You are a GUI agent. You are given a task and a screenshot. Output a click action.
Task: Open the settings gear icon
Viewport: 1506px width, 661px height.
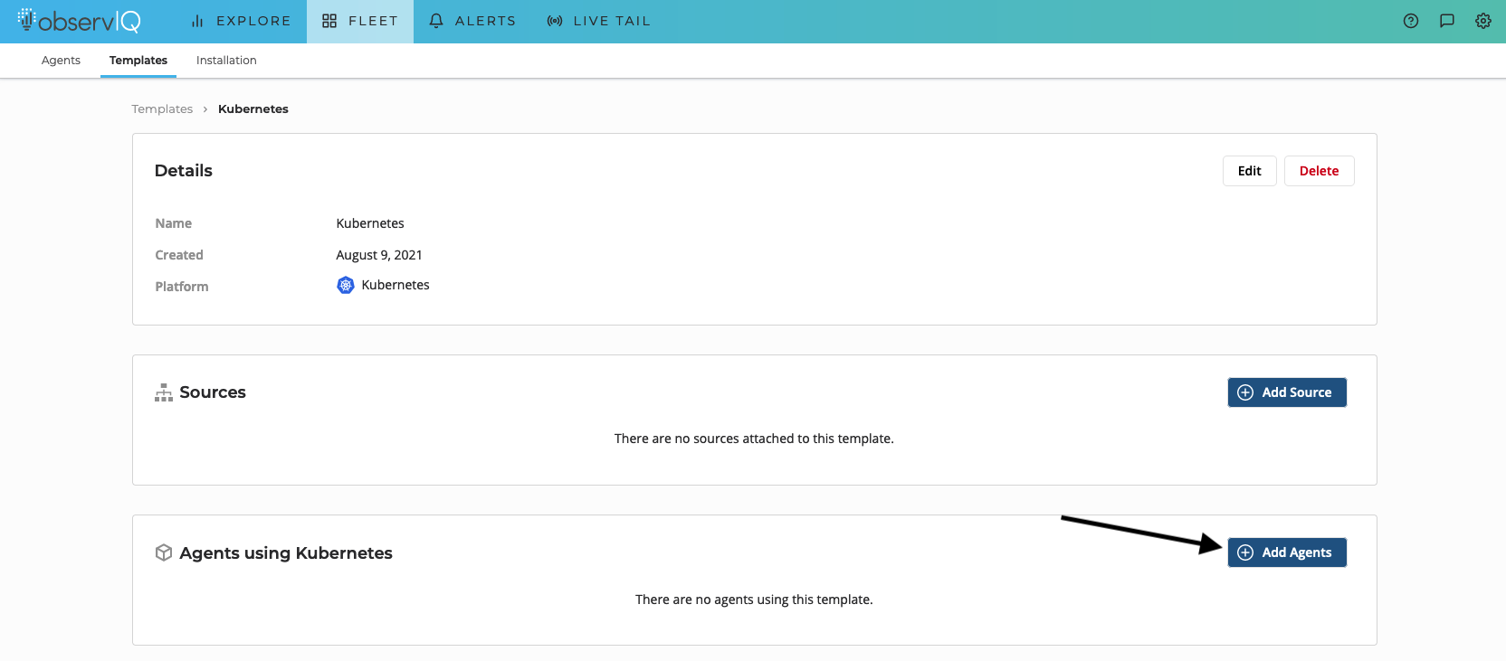click(x=1483, y=21)
